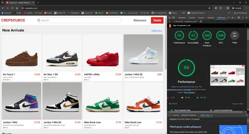Open the Jordan 1 Mid SE Blue Tint card
This screenshot has height=134, width=249.
pos(143,57)
